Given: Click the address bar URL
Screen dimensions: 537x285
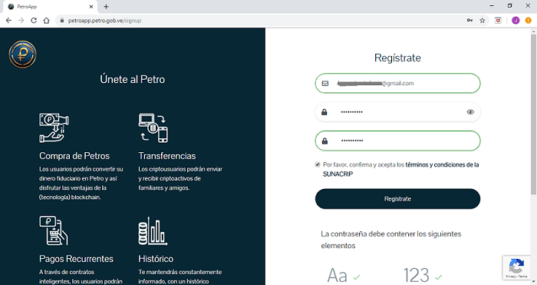Looking at the screenshot, I should 104,21.
